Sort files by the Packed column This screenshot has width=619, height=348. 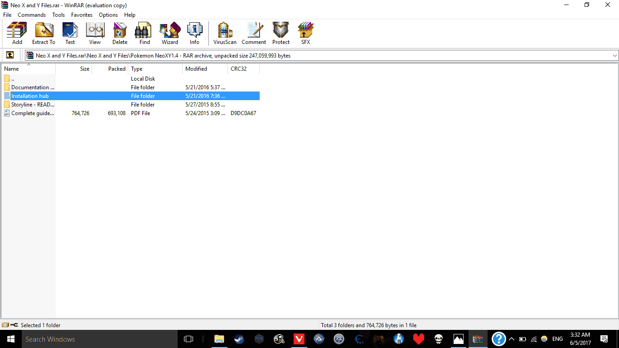pos(110,69)
